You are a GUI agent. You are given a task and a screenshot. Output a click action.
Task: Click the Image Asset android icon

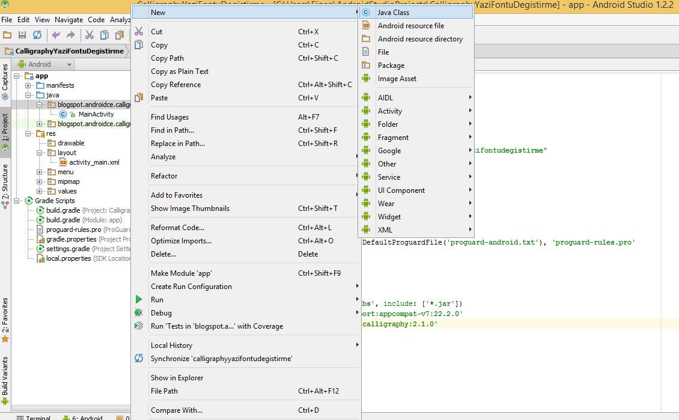pyautogui.click(x=366, y=78)
